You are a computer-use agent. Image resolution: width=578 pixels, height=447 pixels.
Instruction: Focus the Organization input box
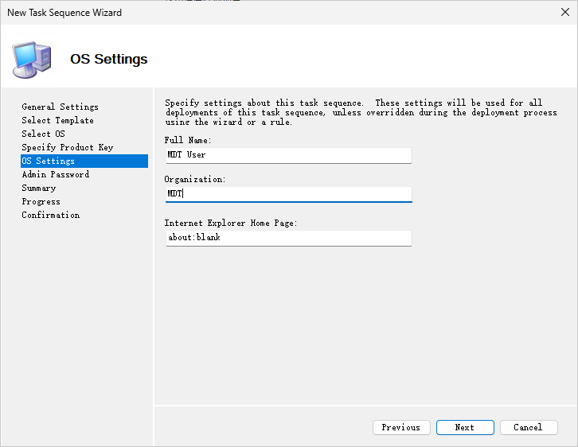click(x=288, y=194)
